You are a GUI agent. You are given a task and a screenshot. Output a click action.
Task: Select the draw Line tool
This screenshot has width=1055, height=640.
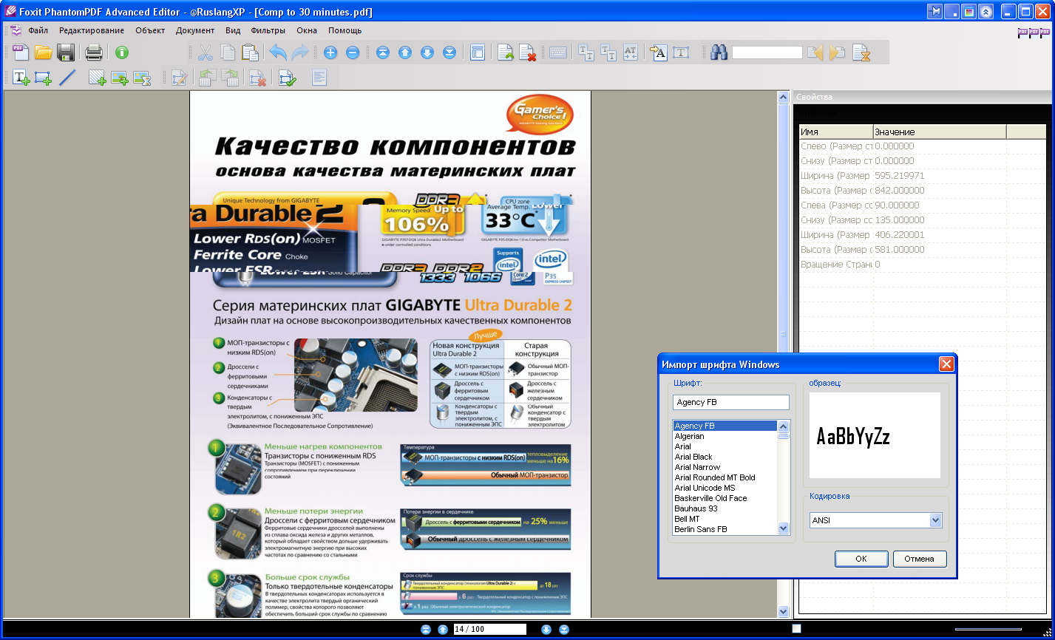(67, 78)
